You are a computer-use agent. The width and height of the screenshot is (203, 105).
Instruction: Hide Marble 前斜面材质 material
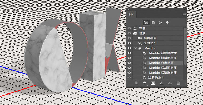(x=129, y=58)
